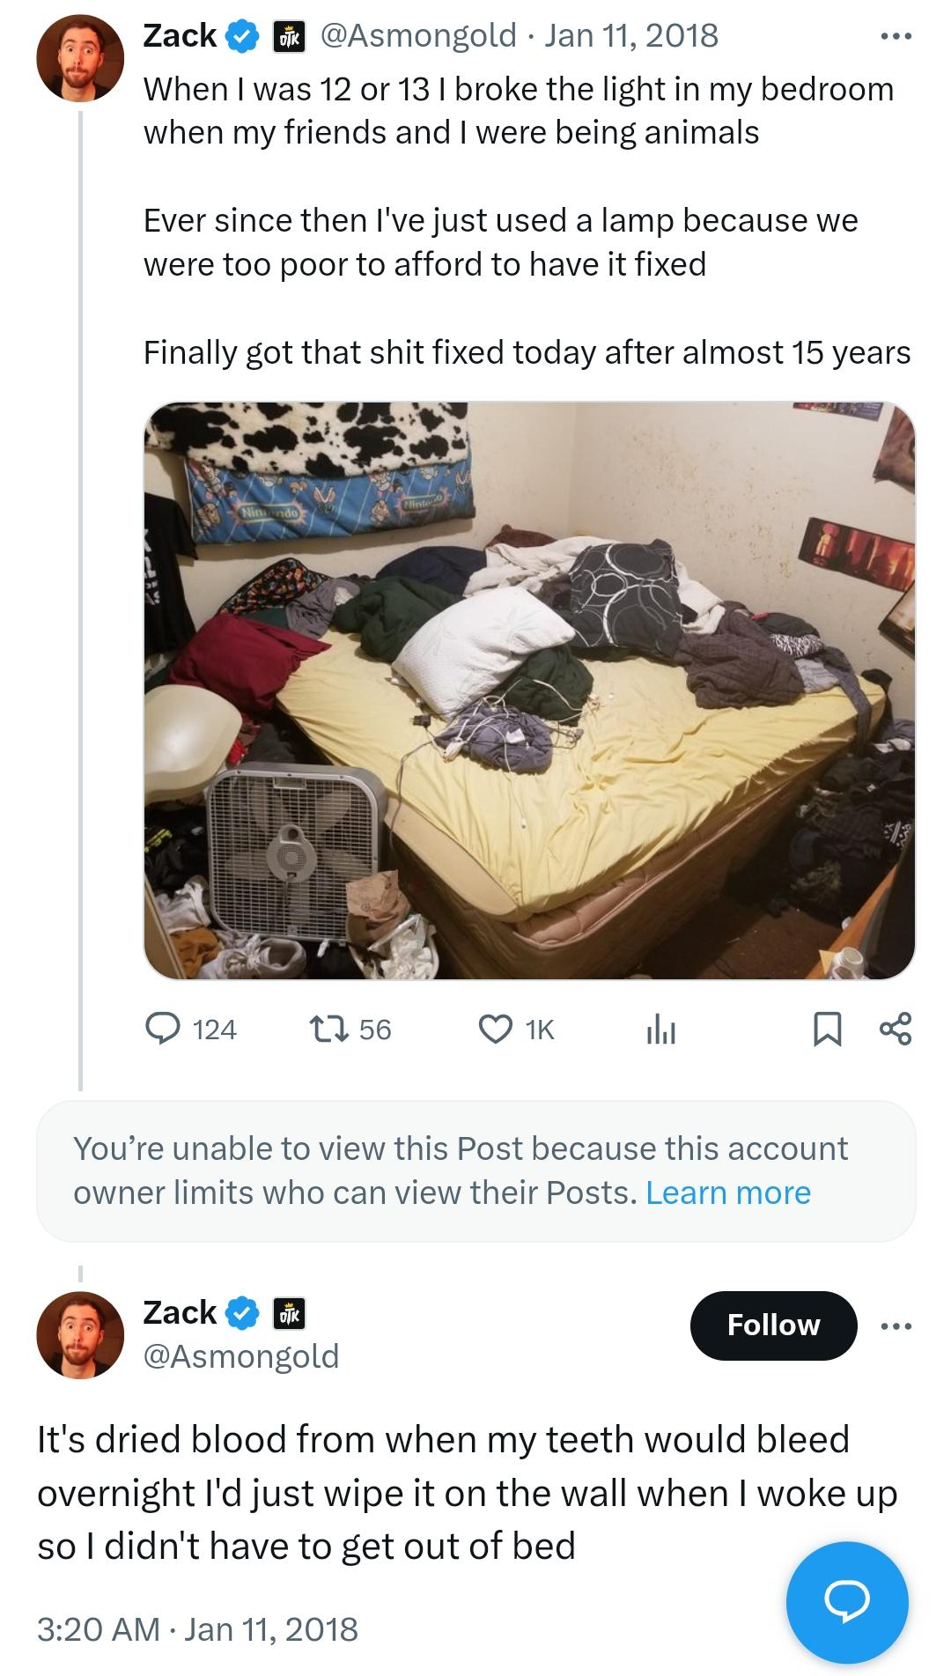Click OTK badge next to lower Zack name
This screenshot has height=1676, width=951.
289,1313
